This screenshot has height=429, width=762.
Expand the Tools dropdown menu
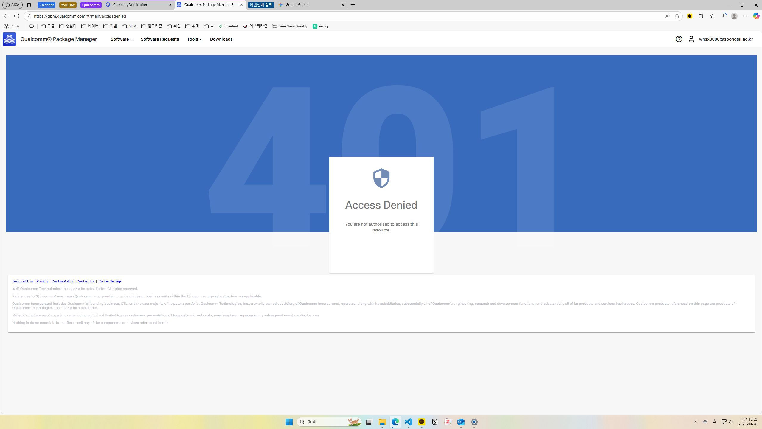pos(194,39)
